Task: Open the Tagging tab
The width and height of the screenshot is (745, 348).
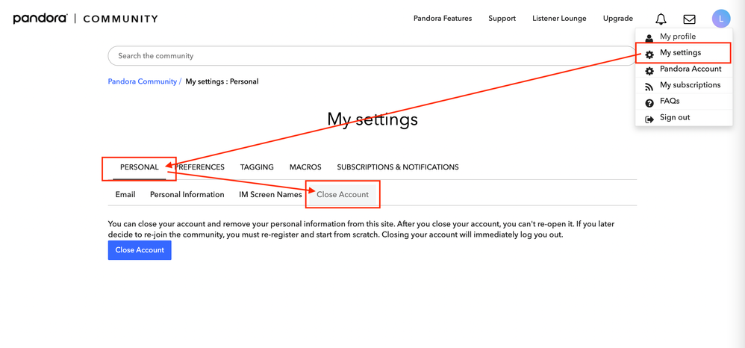Action: [257, 167]
